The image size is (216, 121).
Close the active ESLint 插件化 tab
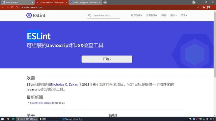(66, 2)
